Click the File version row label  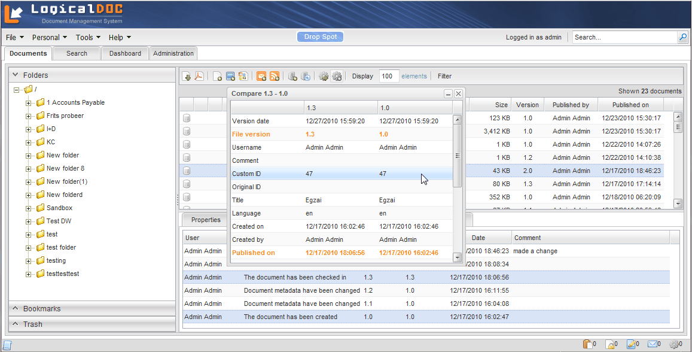251,134
